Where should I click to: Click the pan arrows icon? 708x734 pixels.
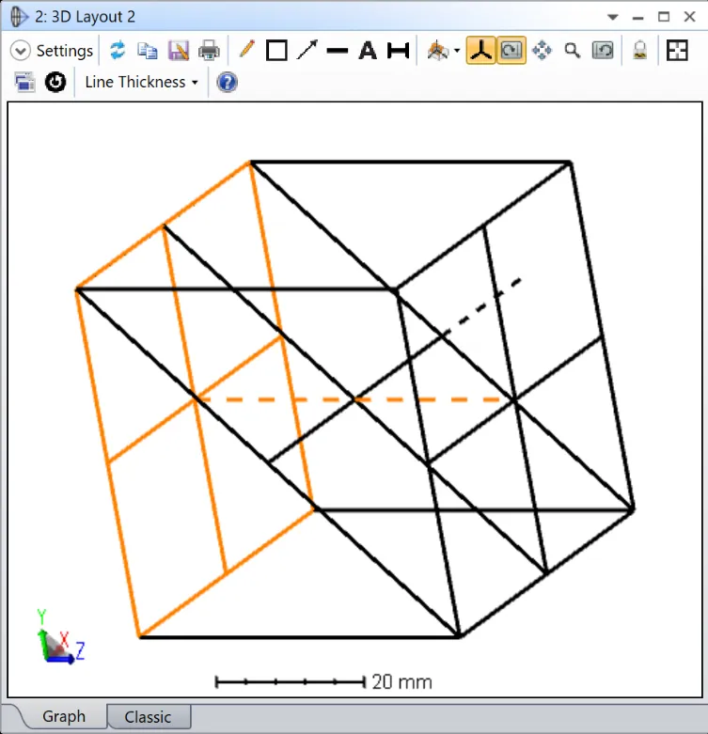542,51
